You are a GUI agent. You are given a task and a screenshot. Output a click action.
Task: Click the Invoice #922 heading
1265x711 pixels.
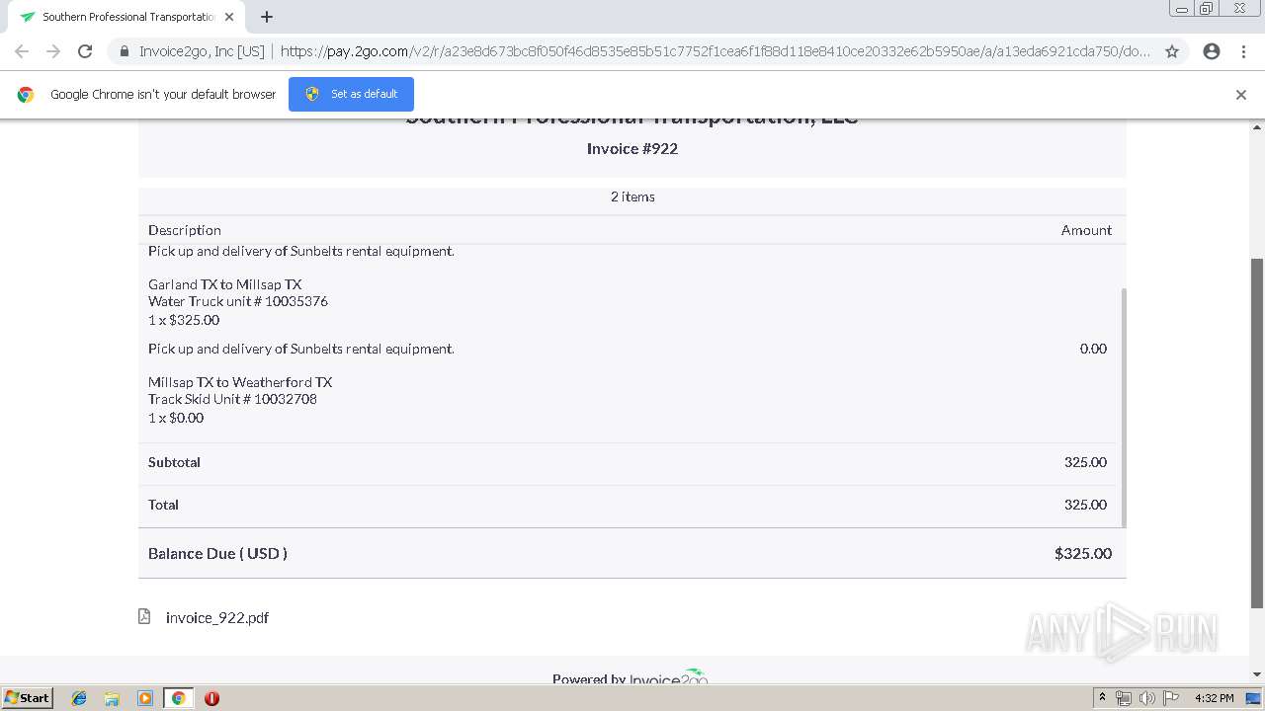point(632,148)
